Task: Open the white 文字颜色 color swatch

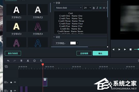Action: [x=73, y=43]
